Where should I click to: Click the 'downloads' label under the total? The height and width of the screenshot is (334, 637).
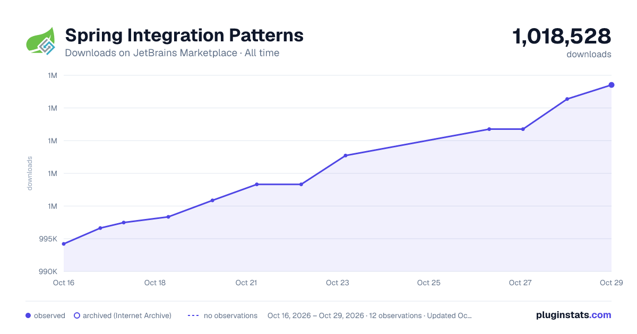pyautogui.click(x=589, y=54)
